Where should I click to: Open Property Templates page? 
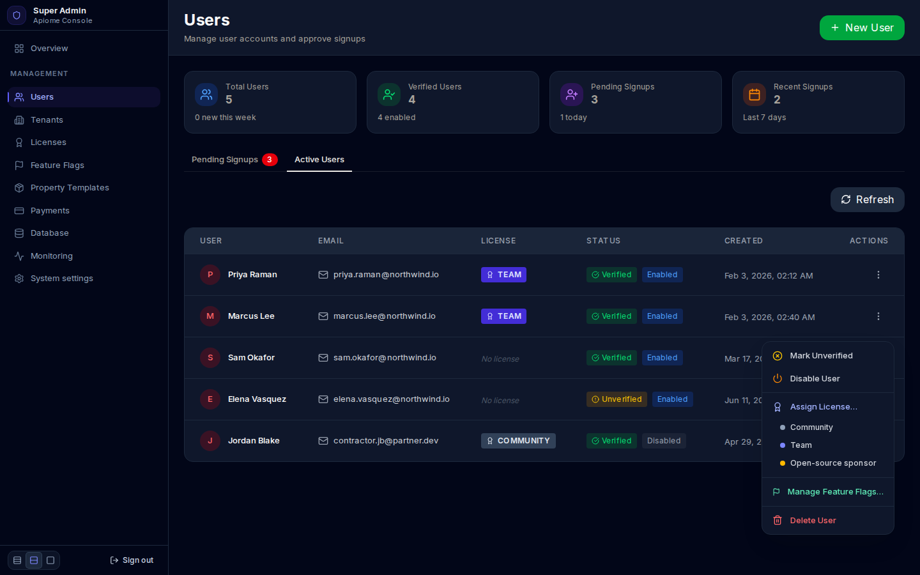[x=84, y=188]
